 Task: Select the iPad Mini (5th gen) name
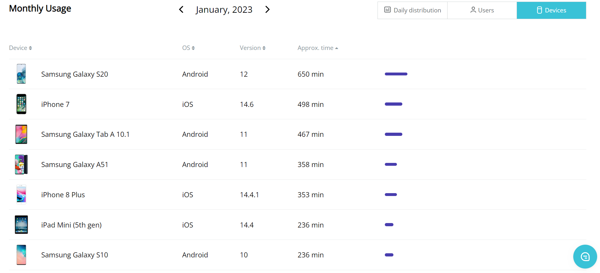pyautogui.click(x=71, y=225)
